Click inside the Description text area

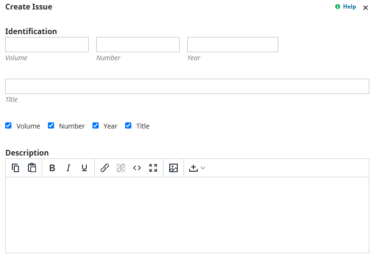187,215
